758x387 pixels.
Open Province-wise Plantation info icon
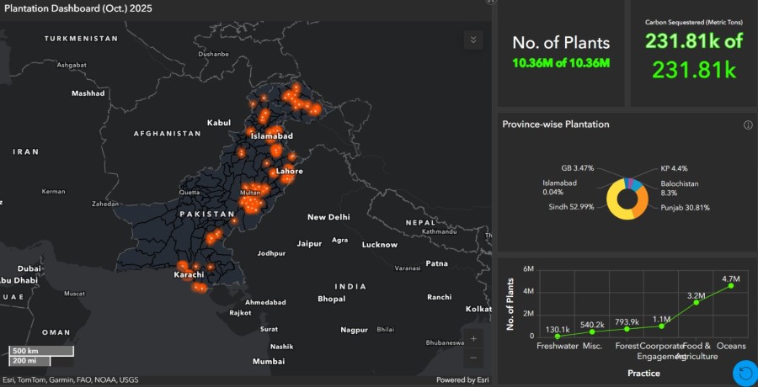[x=747, y=125]
